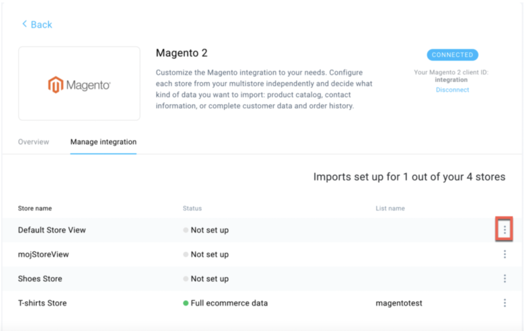Open three-dot menu for T-shirts Store

click(x=505, y=303)
